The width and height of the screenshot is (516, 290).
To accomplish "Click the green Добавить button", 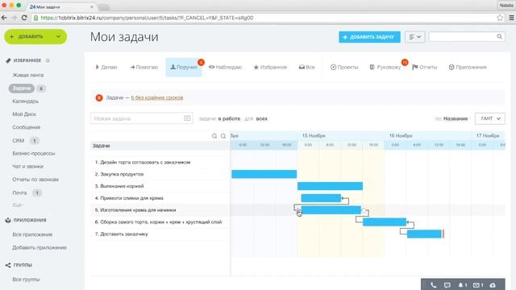I will [x=35, y=36].
